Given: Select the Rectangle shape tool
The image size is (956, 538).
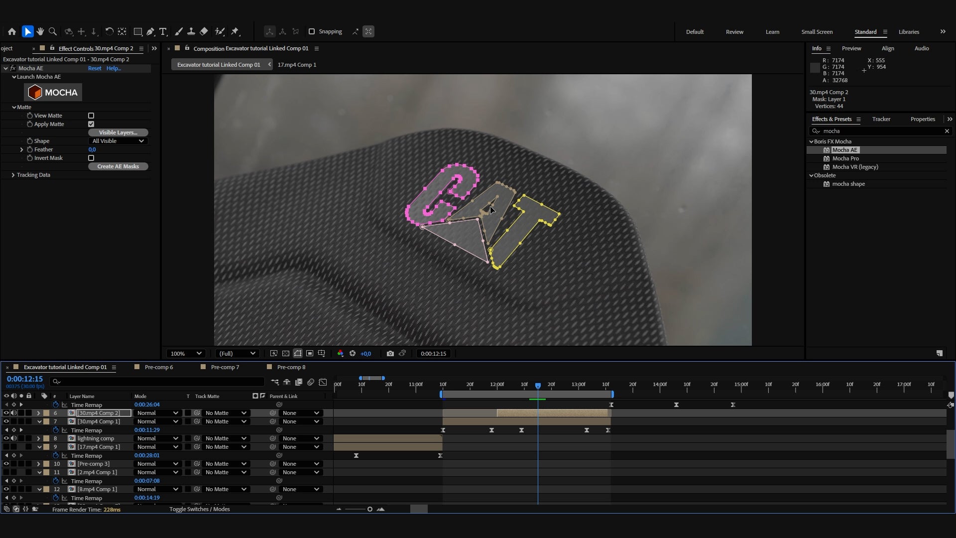Looking at the screenshot, I should [138, 31].
